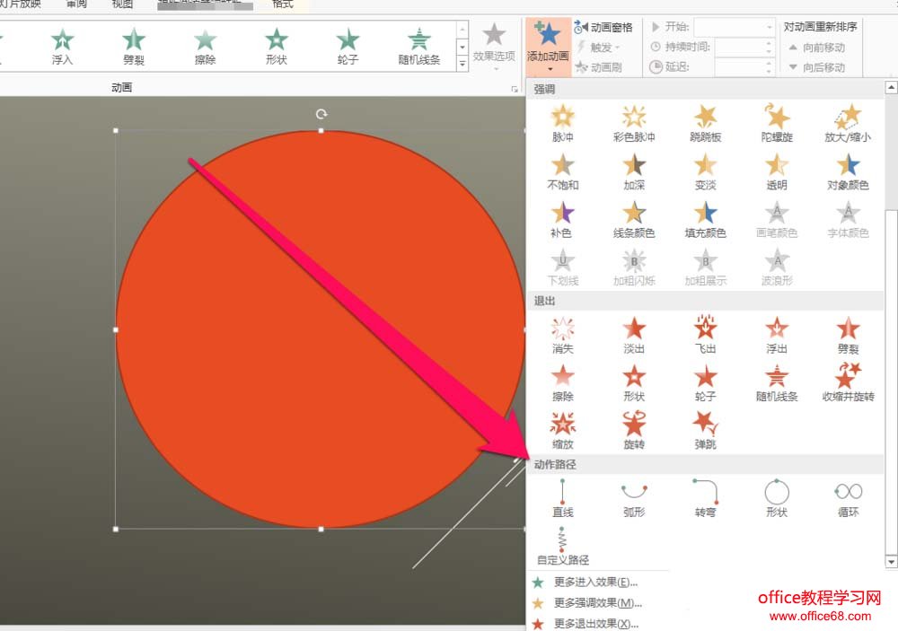Select the green 擦除 entrance animation
The width and height of the screenshot is (898, 631).
(x=205, y=47)
